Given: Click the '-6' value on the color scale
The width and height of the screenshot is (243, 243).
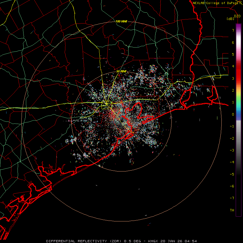Looking at the screenshot, I should click(x=232, y=186).
